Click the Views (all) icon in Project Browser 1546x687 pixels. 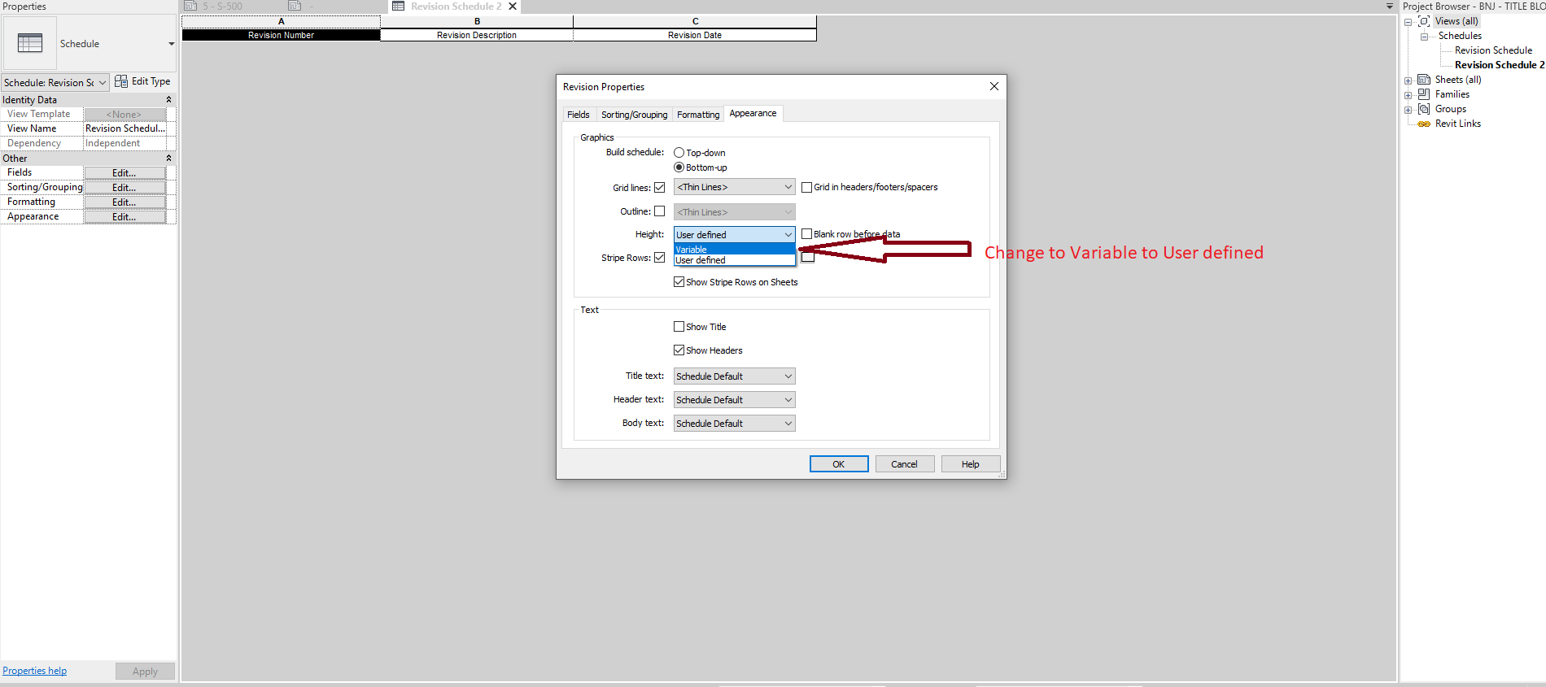click(1424, 21)
